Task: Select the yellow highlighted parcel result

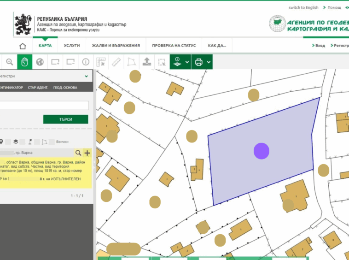Action: click(x=46, y=173)
